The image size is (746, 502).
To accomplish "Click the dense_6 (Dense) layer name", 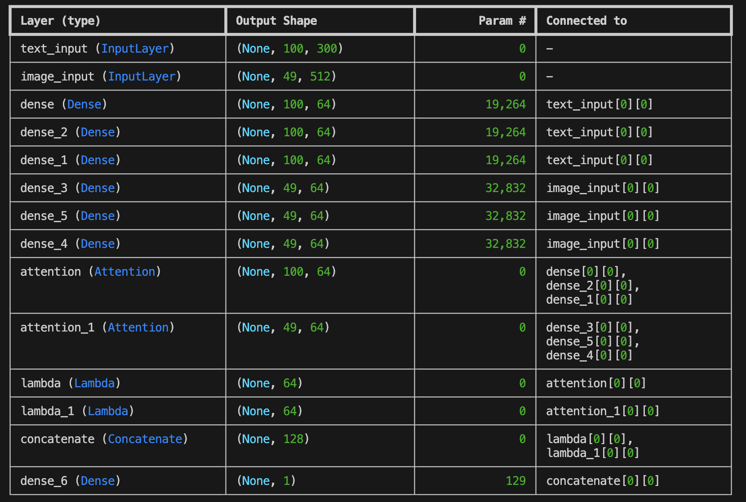I will coord(71,481).
